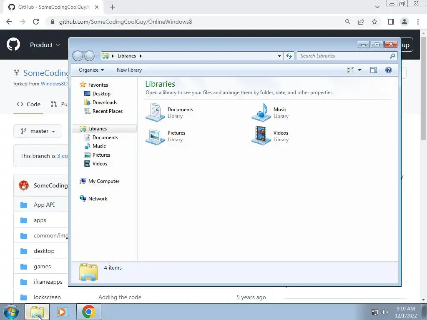Expand recent pages arrow near navigation buttons

pos(98,56)
